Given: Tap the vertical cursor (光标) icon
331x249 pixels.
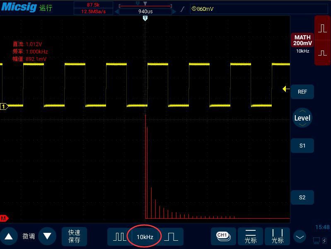Looking at the screenshot, I should point(278,237).
